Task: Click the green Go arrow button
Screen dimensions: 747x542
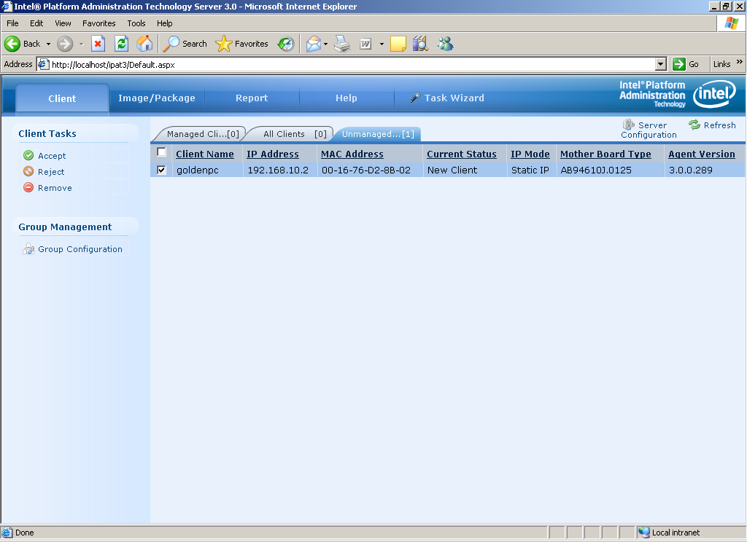Action: [x=679, y=64]
